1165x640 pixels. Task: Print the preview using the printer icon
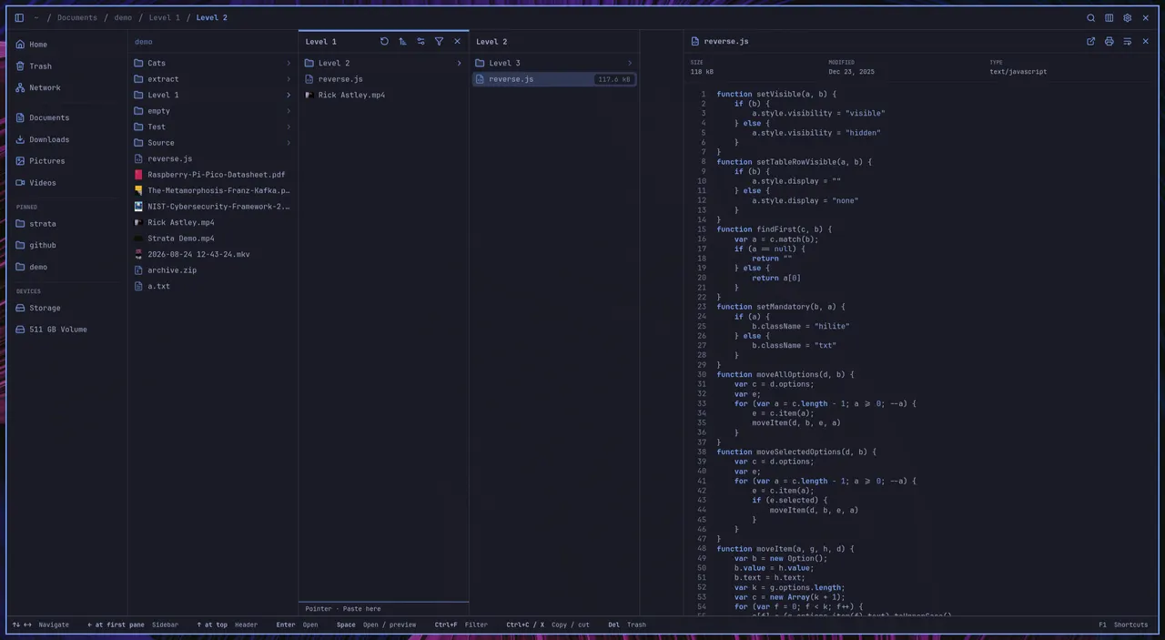coord(1109,41)
